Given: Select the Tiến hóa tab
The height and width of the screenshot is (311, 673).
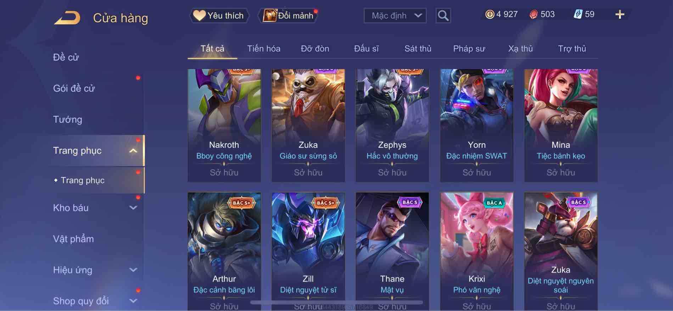Looking at the screenshot, I should coord(264,49).
